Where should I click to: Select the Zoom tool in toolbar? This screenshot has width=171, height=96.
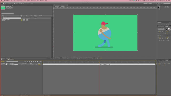[5, 3]
